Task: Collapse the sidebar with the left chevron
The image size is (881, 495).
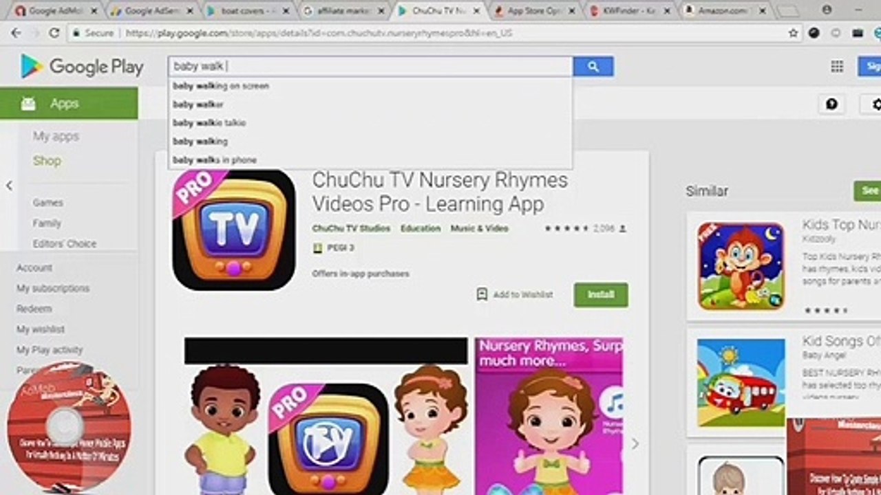Action: (x=9, y=186)
